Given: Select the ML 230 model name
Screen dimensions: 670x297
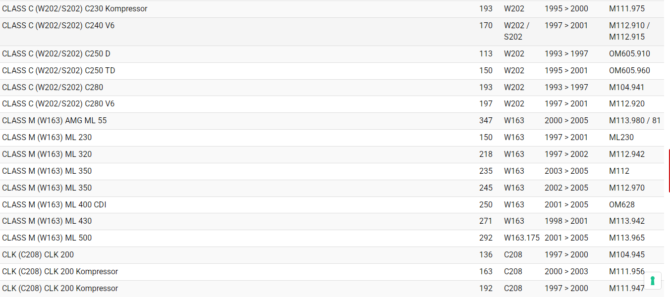Looking at the screenshot, I should pyautogui.click(x=47, y=137).
